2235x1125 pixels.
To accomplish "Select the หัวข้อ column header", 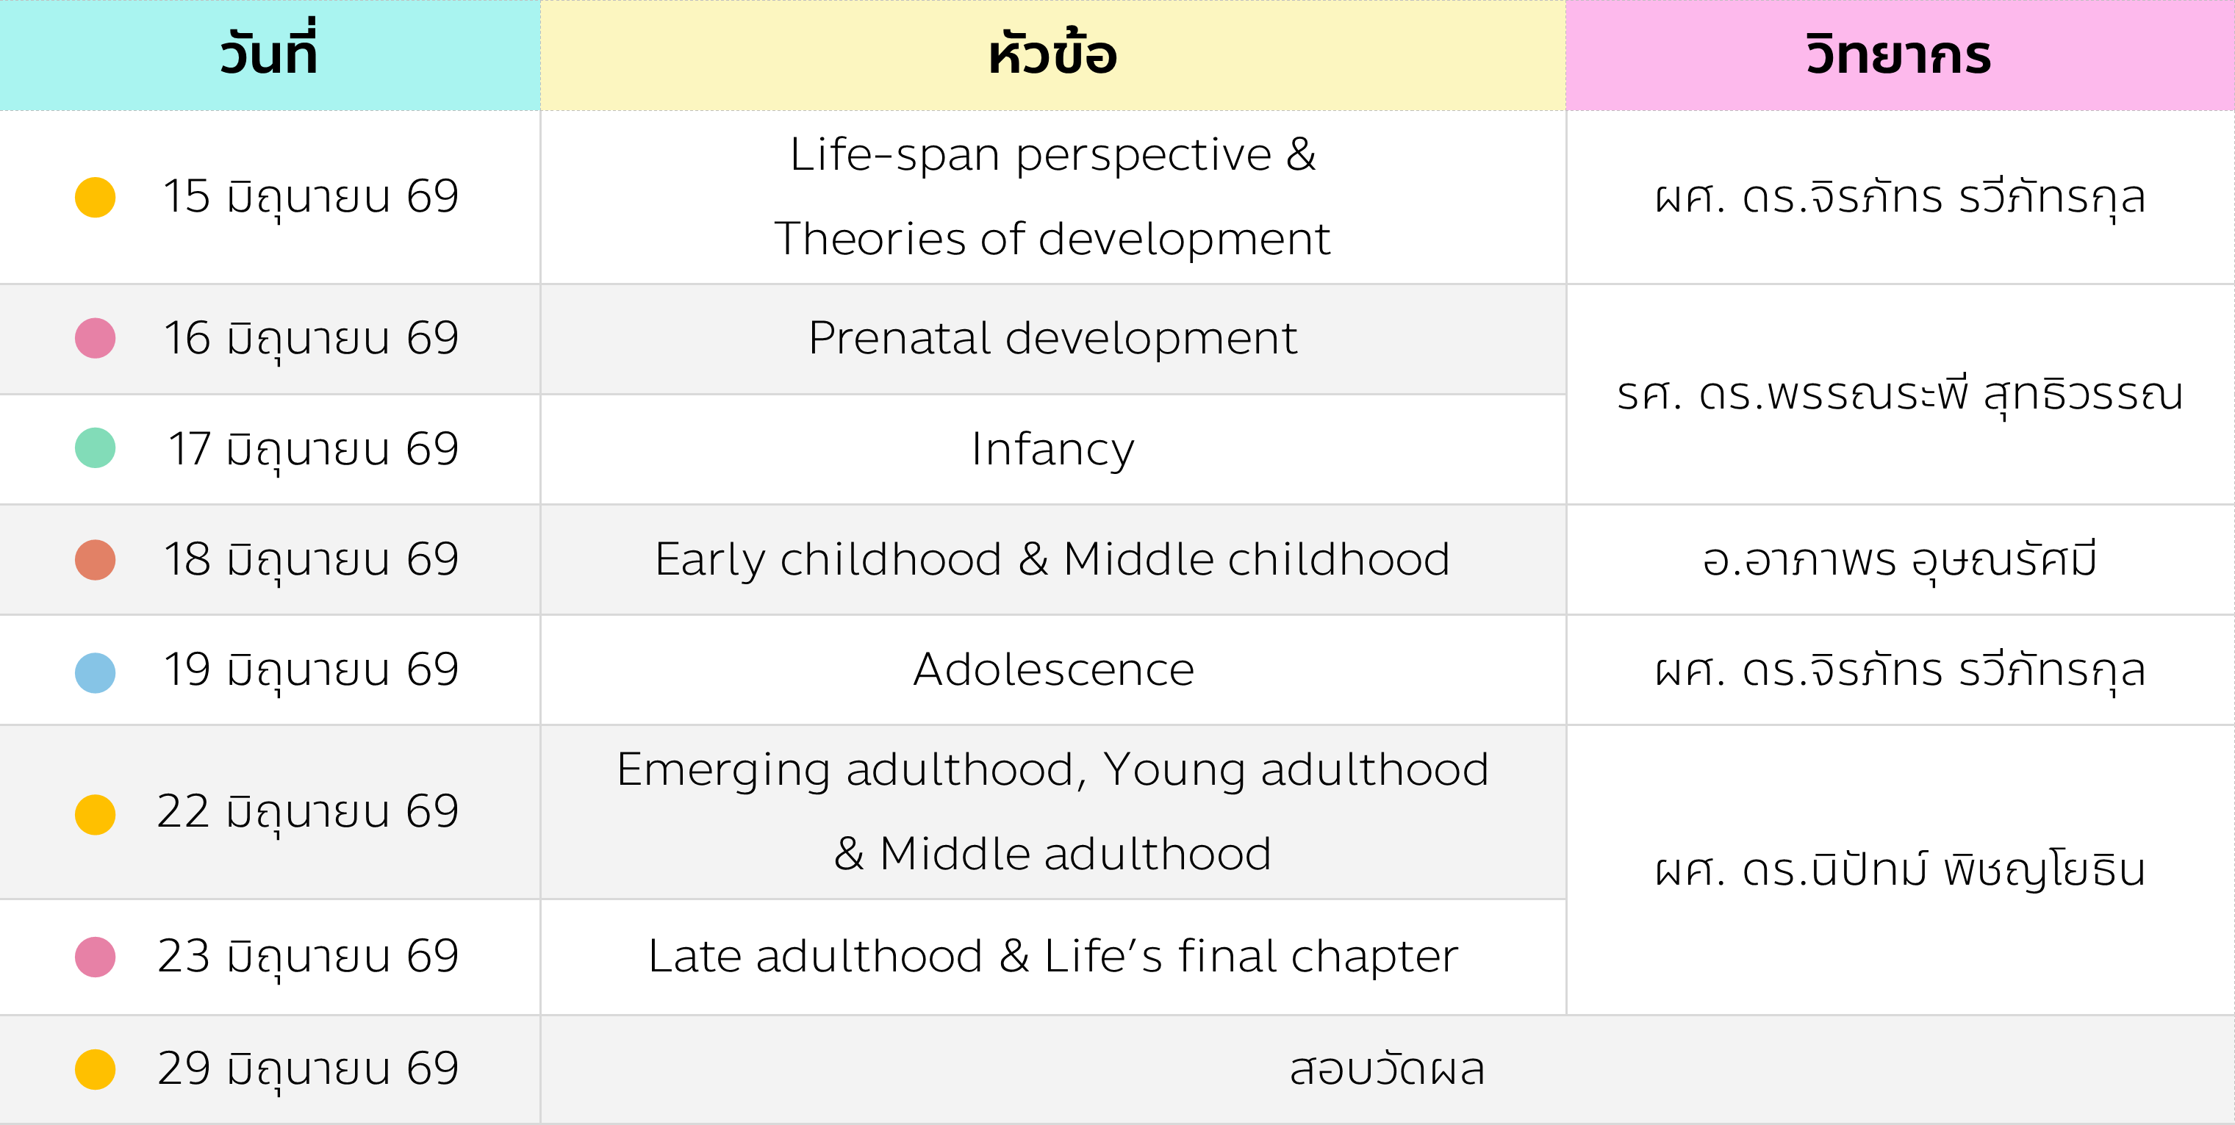I will coord(1052,54).
